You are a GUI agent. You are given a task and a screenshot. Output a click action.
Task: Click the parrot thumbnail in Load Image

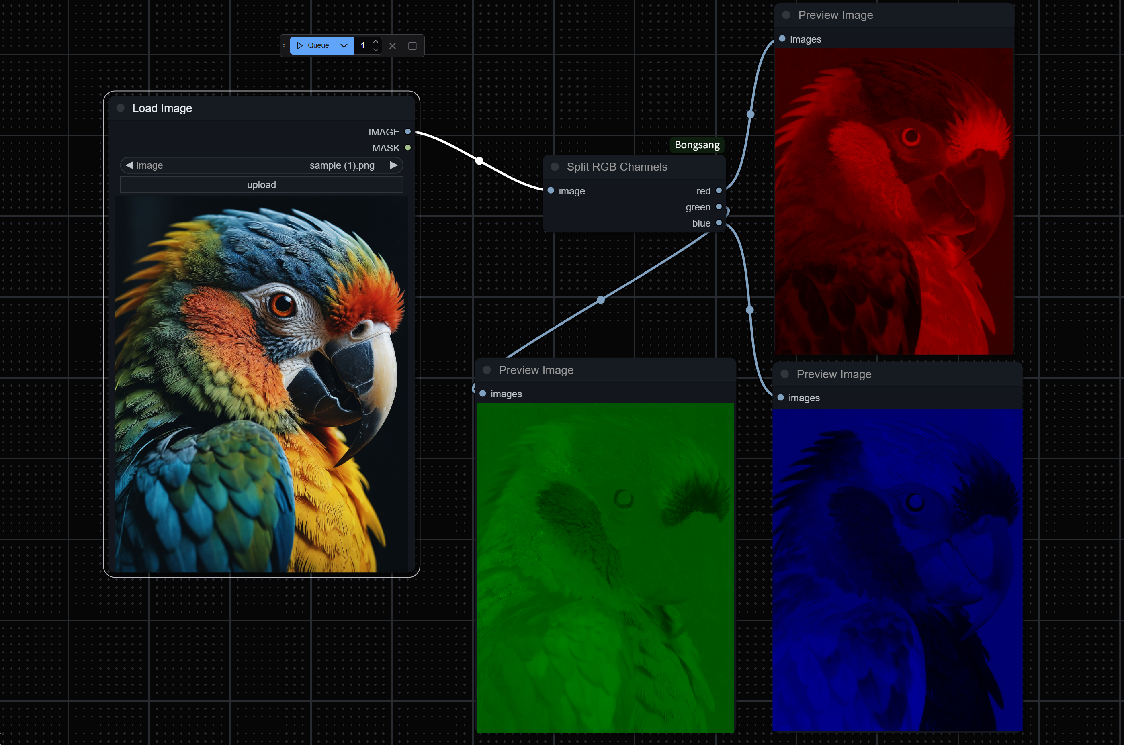(261, 384)
